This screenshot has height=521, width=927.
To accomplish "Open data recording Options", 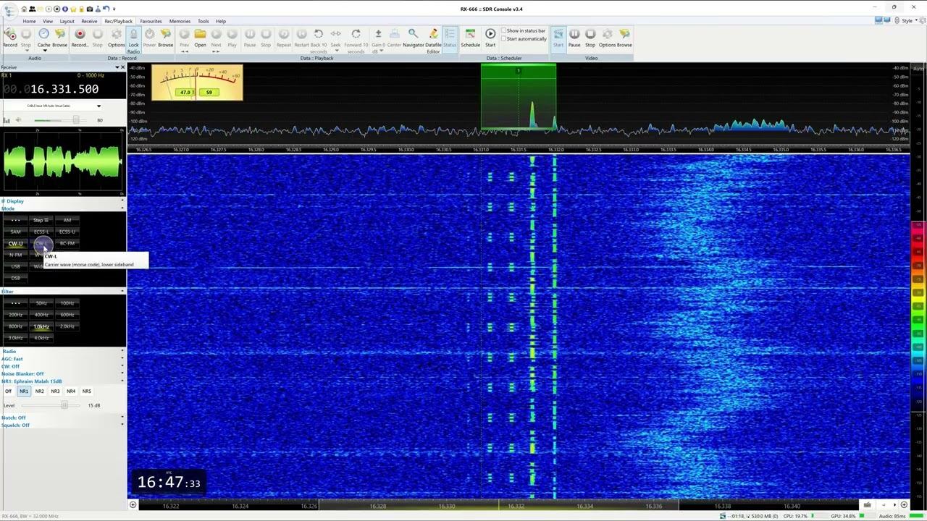I will [116, 38].
